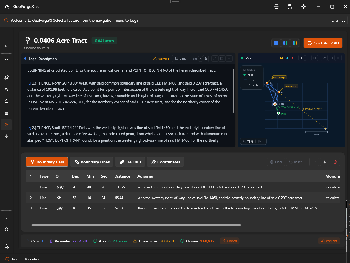Move selected call down
The image size is (350, 263).
(325, 162)
